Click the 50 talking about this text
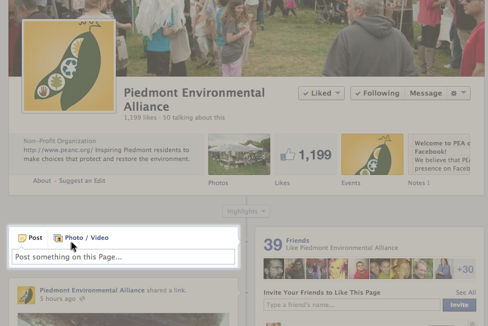This screenshot has width=488, height=326. [194, 117]
